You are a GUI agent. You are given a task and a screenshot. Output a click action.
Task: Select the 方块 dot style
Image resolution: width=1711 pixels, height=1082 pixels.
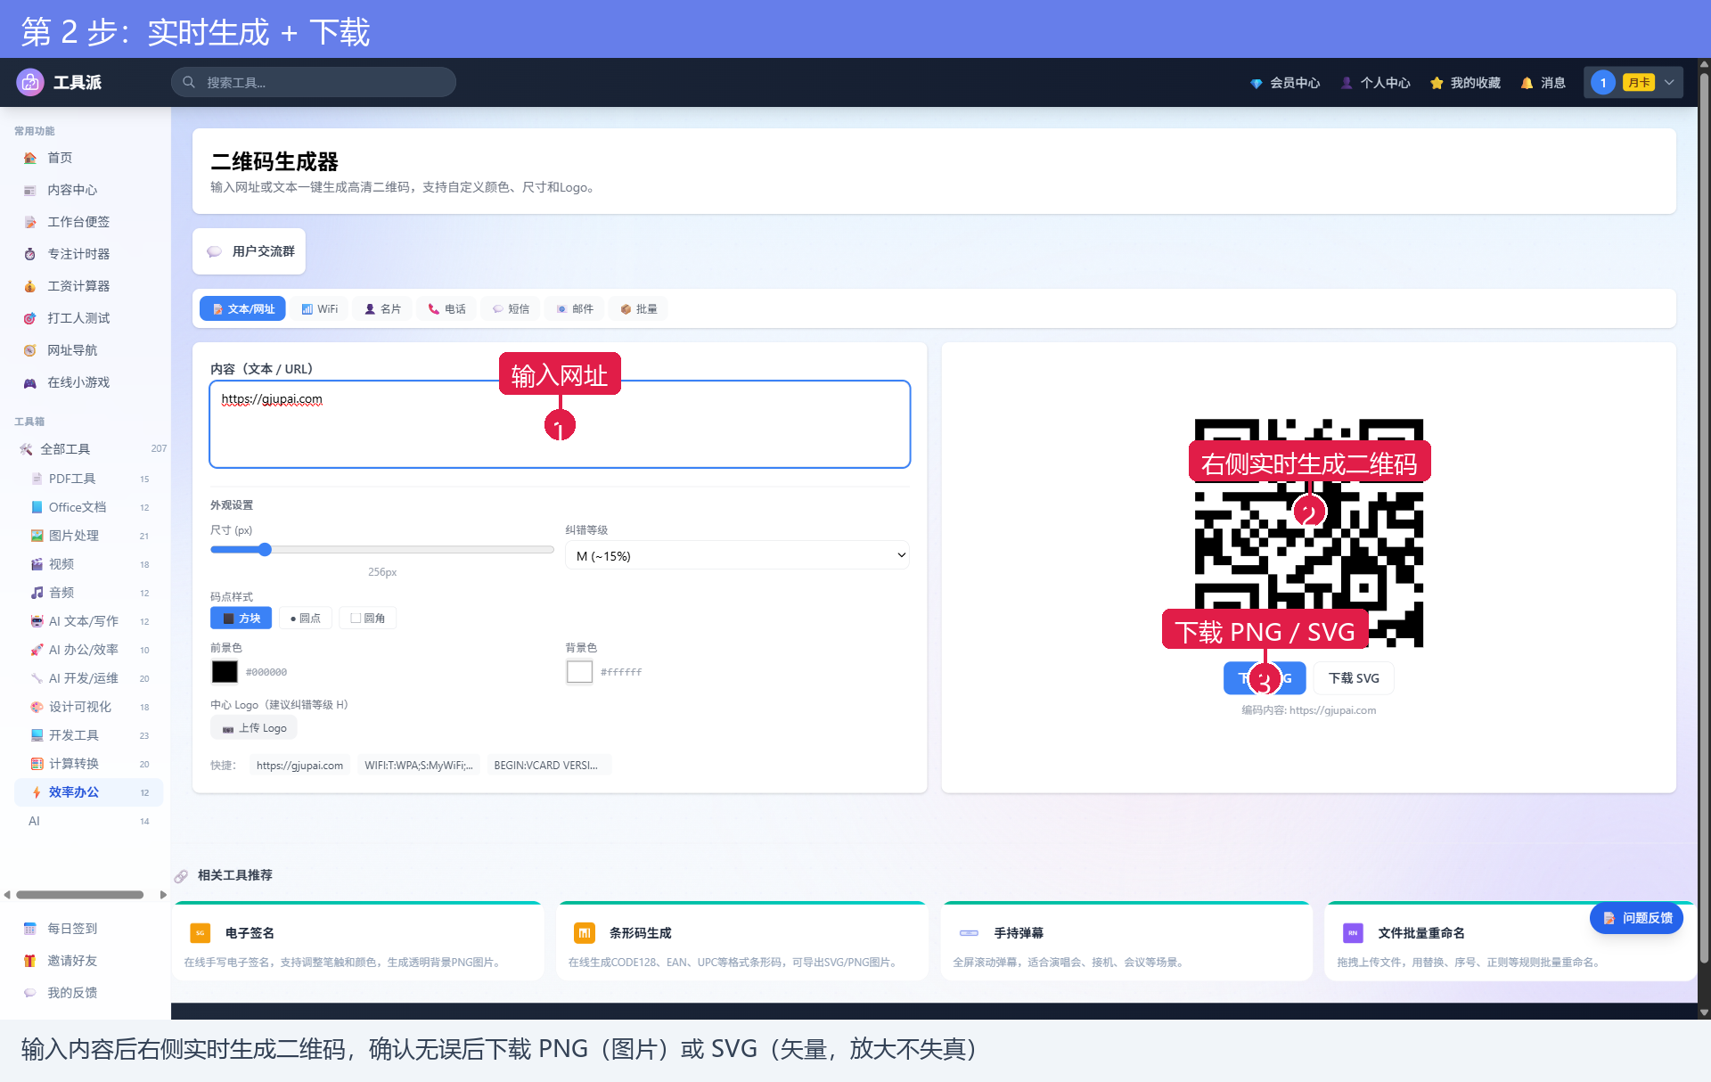(x=241, y=618)
